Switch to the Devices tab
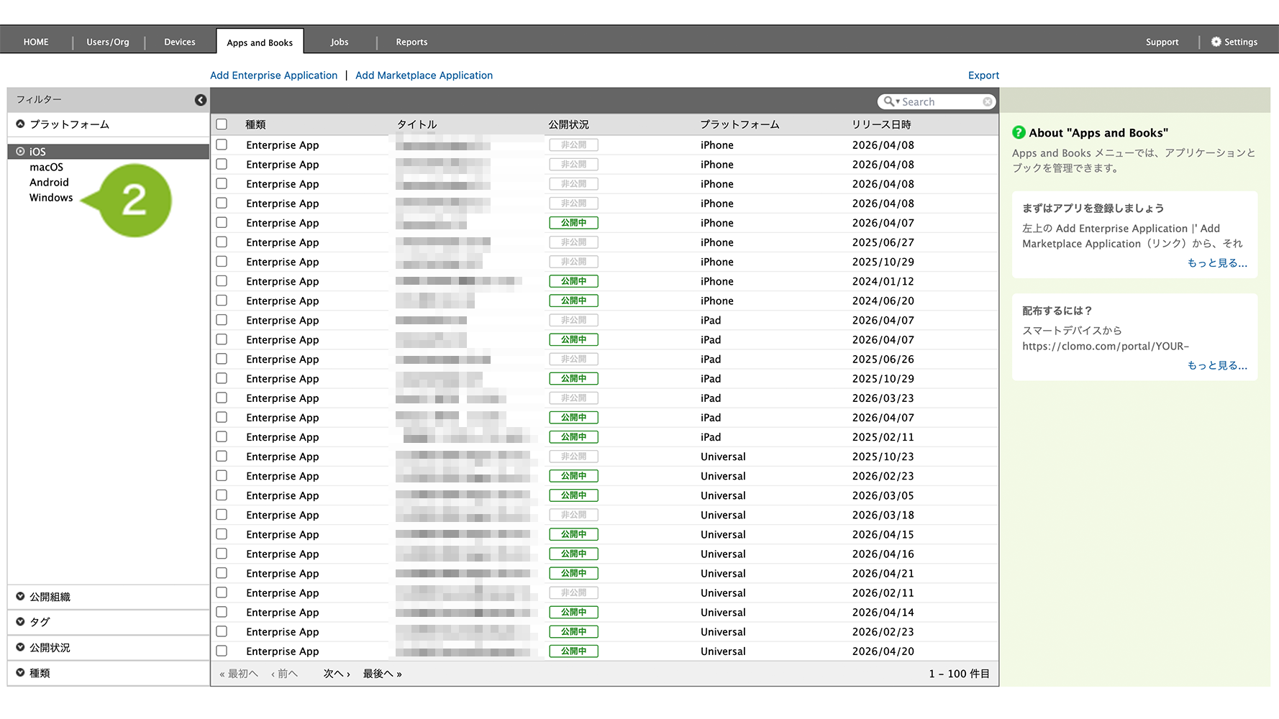The height and width of the screenshot is (719, 1279). pos(180,42)
